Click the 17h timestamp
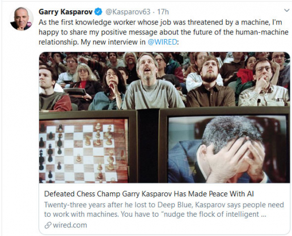The image size is (292, 236). click(163, 12)
